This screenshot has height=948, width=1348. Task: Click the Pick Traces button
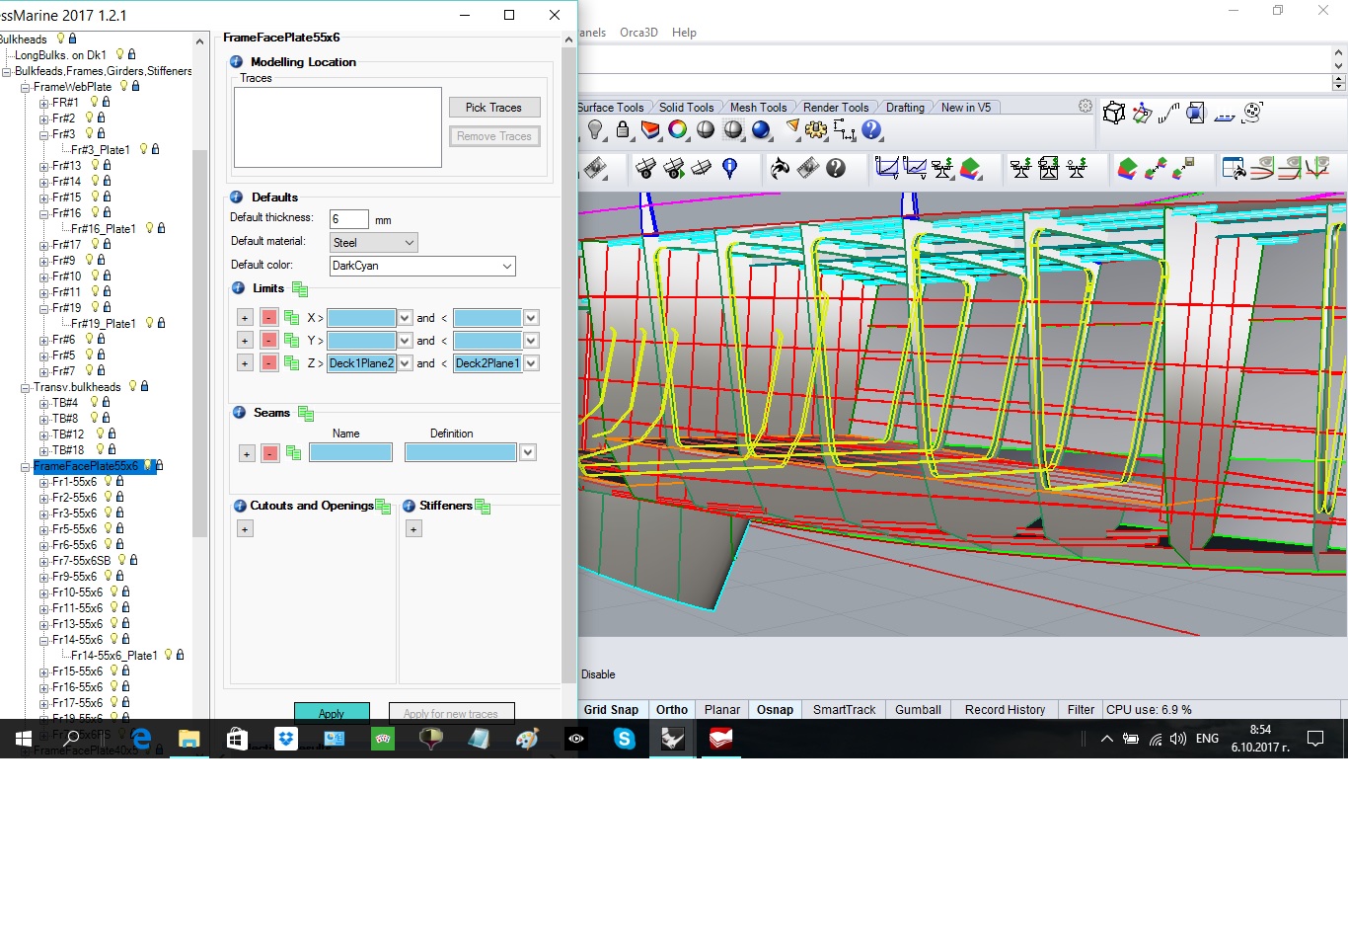point(493,108)
